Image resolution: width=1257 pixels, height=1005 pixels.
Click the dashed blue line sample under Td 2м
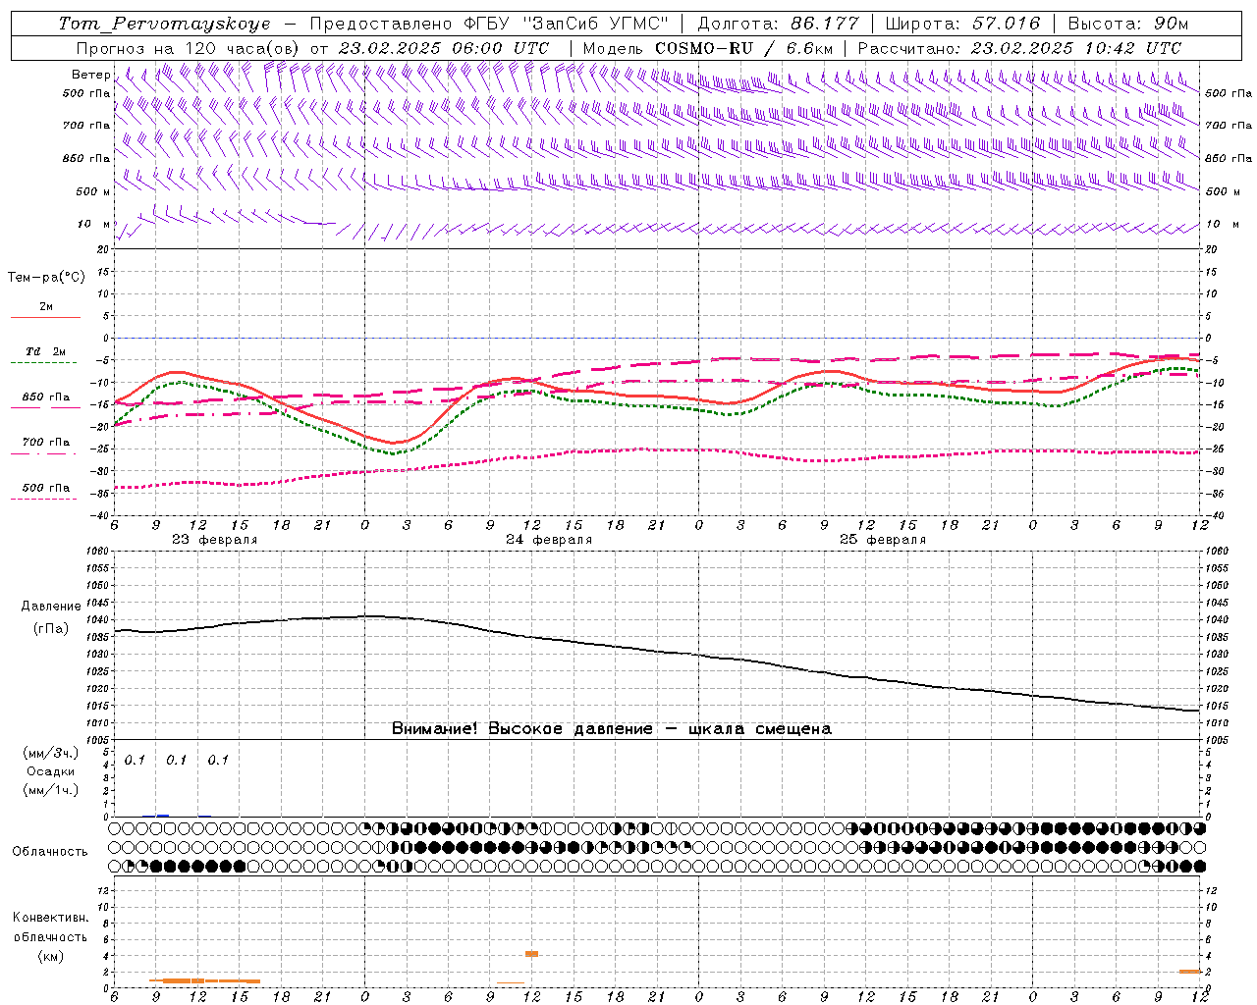coord(44,363)
